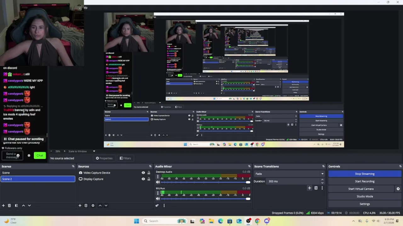Toggle visibility of Video Capture Device

[x=143, y=173]
